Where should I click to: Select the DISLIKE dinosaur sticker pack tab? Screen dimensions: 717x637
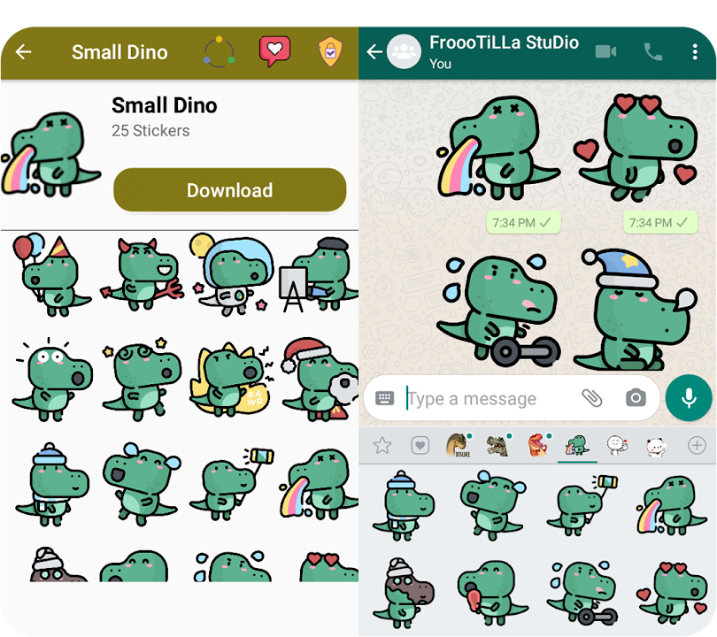point(458,445)
